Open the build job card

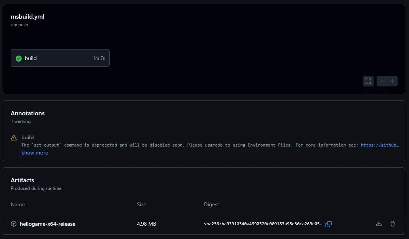pyautogui.click(x=60, y=58)
